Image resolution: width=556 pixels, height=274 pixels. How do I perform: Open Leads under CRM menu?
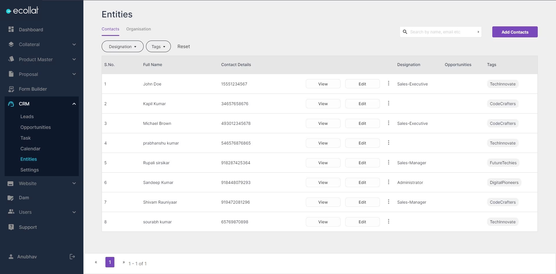tap(27, 116)
